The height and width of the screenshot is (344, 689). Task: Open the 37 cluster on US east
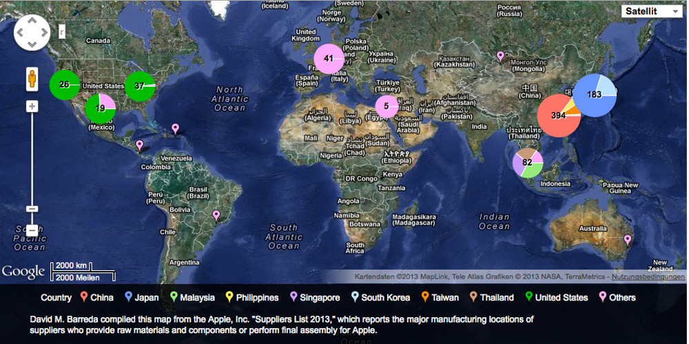tap(140, 86)
